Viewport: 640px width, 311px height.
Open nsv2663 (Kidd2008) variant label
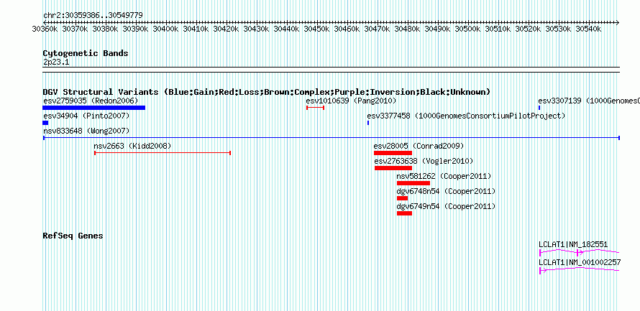pos(132,146)
